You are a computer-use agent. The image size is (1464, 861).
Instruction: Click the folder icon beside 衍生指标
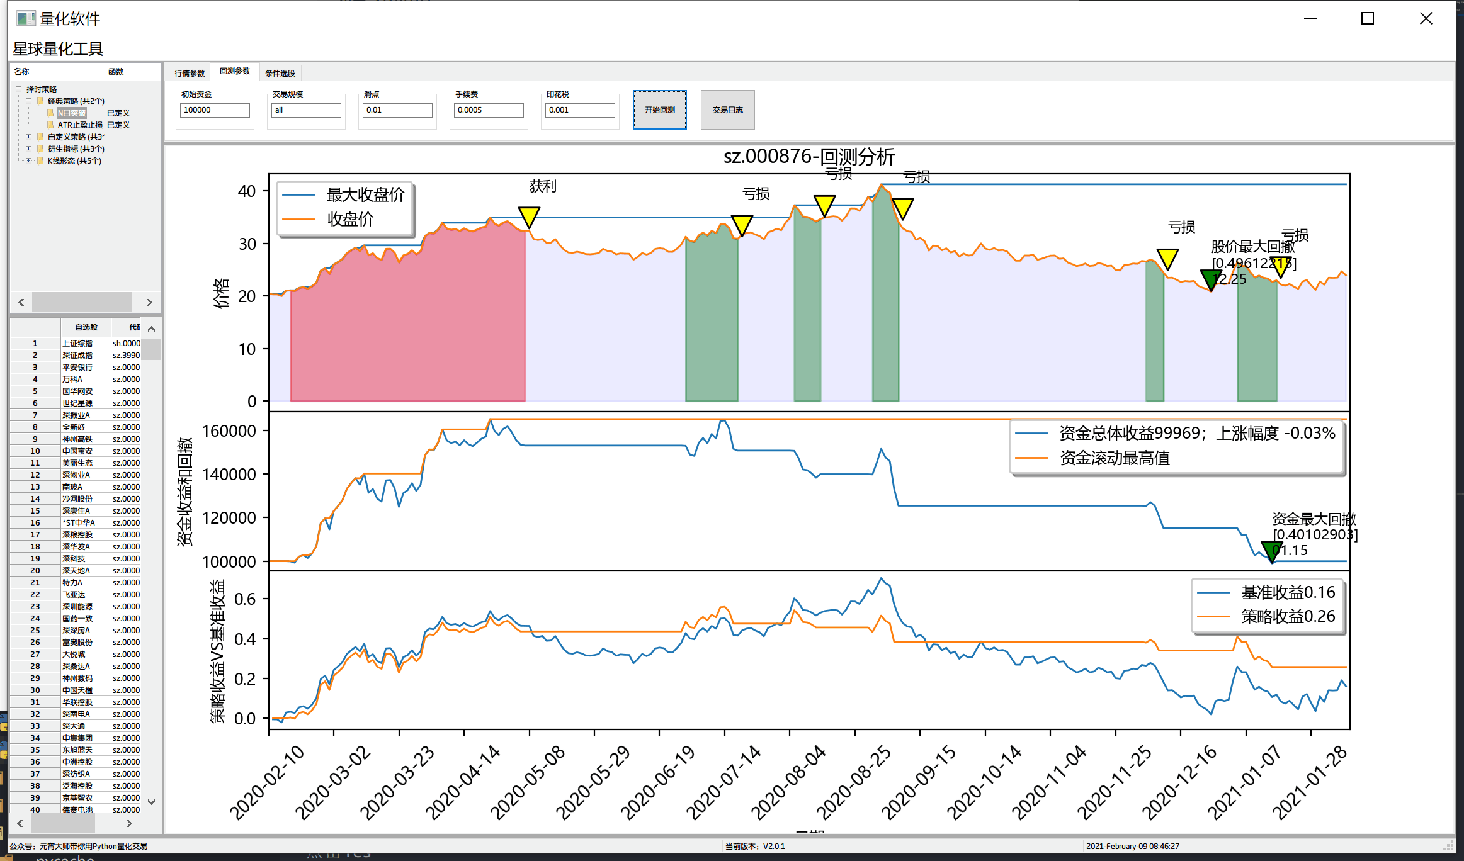(40, 149)
